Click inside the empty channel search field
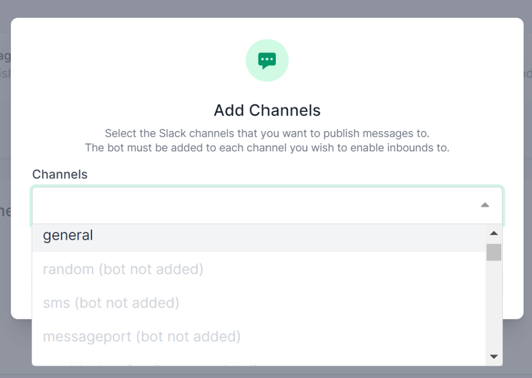Viewport: 532px width, 378px height. 234,205
